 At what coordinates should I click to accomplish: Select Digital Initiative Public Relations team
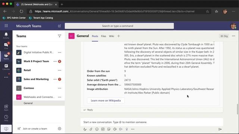(38, 52)
